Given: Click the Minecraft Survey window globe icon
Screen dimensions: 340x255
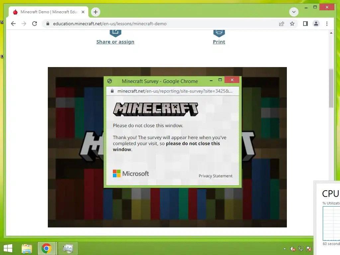Looking at the screenshot, I should (110, 81).
